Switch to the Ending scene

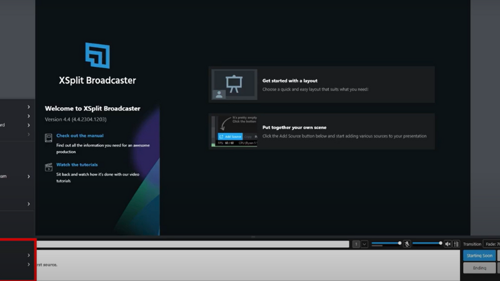pyautogui.click(x=479, y=268)
